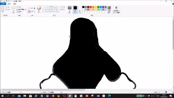Click the rectangular Select tool icon
This screenshot has width=174, height=98.
tap(14, 8)
